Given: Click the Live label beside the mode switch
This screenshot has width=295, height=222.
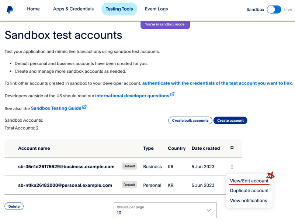Looking at the screenshot, I should (288, 10).
